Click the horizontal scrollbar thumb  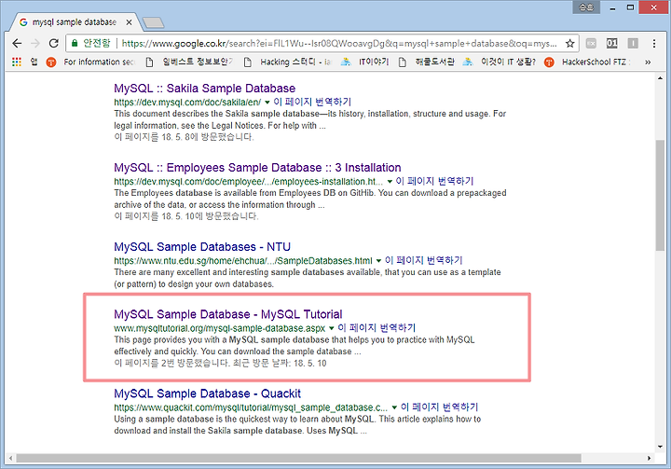point(299,458)
